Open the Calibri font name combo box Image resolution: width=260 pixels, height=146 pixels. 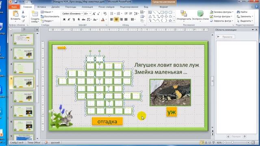pos(72,13)
